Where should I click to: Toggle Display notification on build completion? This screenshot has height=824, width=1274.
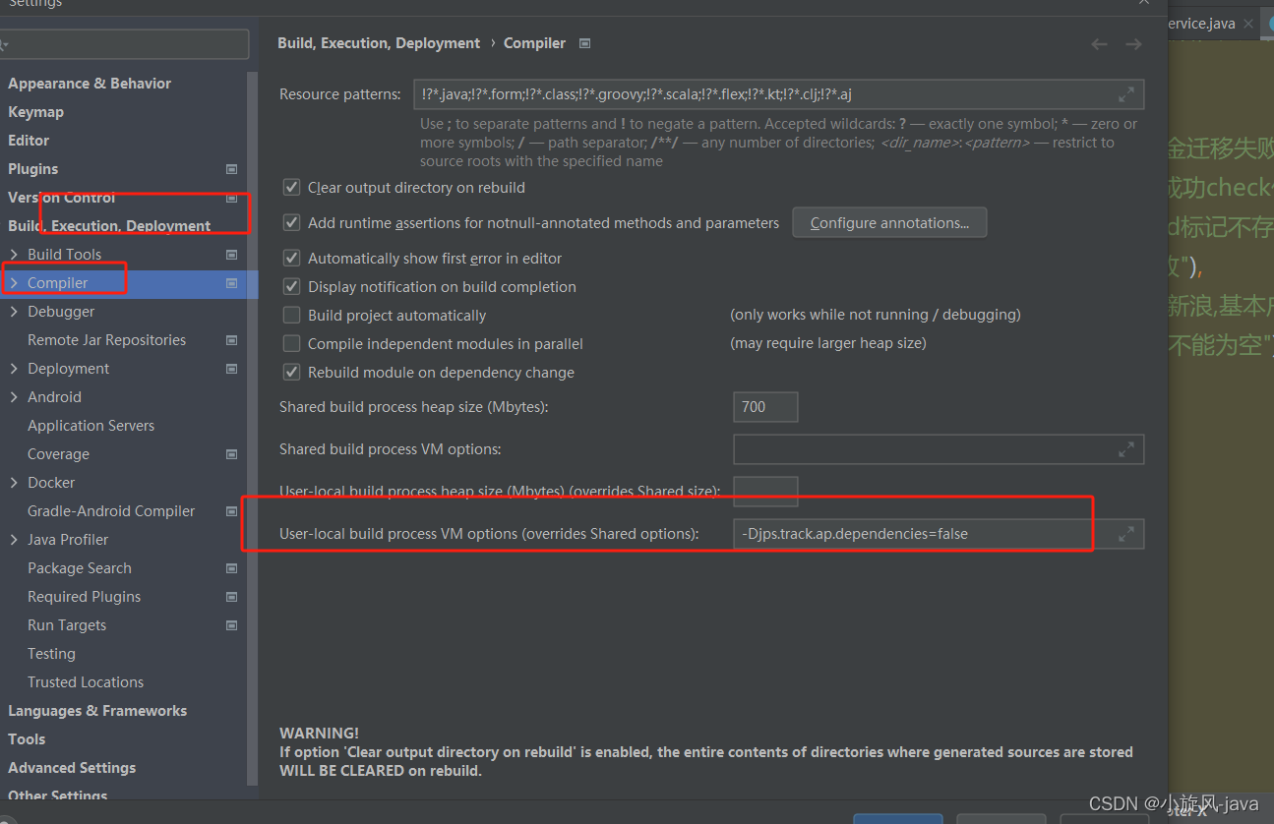(x=291, y=286)
